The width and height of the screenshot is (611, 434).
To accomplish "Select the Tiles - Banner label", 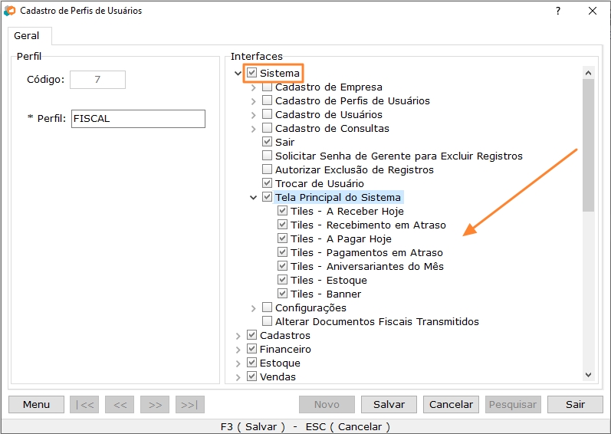I will coord(326,294).
